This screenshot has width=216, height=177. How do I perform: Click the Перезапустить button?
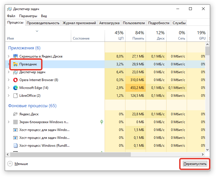[195, 164]
